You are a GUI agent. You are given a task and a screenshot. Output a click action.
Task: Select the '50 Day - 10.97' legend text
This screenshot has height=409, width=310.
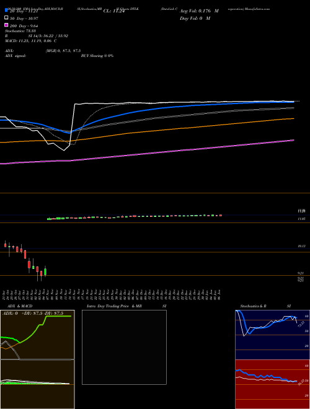23,18
